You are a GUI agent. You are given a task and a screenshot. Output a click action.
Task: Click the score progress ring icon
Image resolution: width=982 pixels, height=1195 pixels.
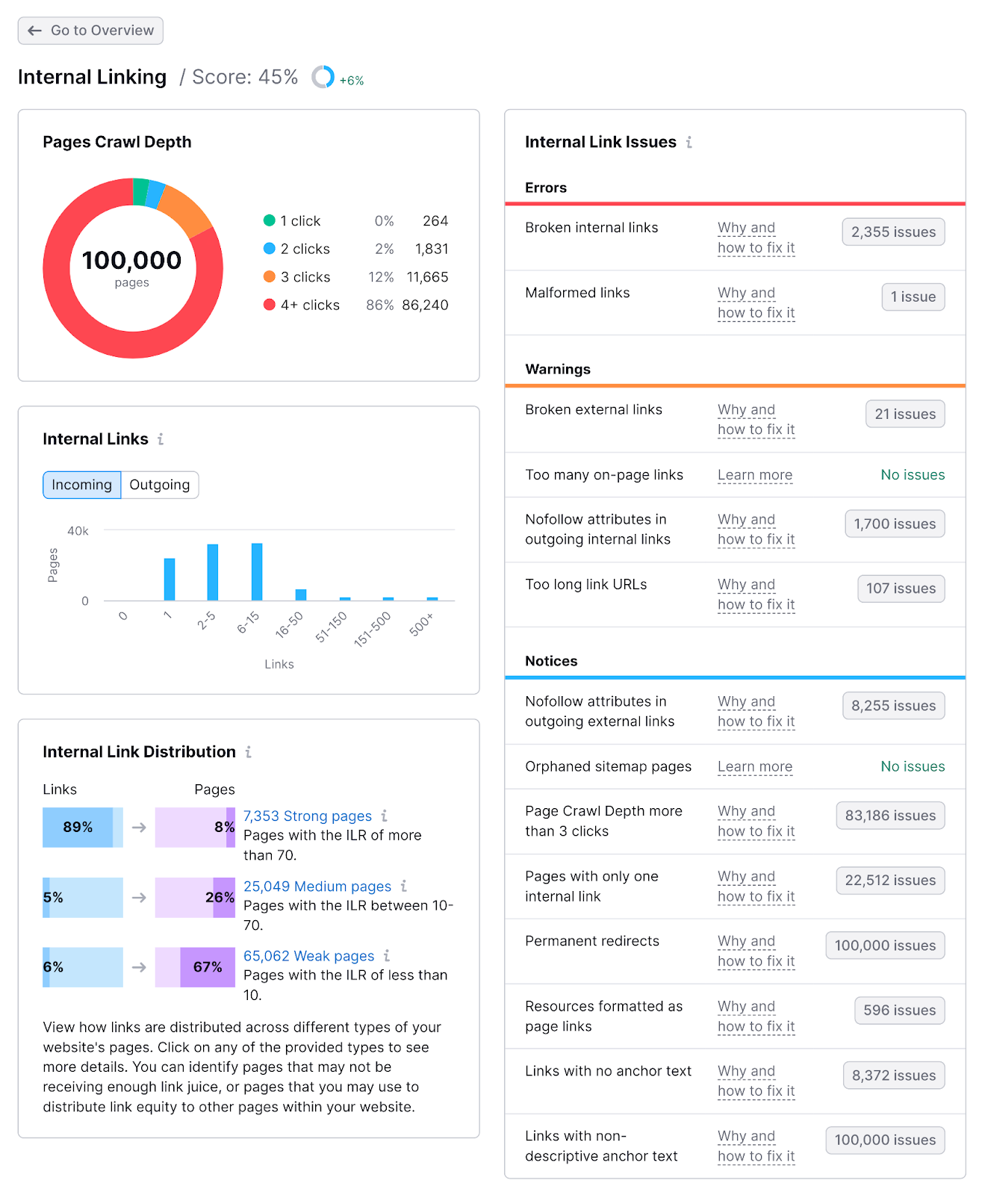(323, 77)
